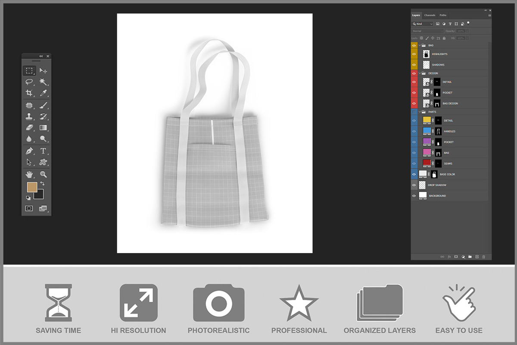This screenshot has width=517, height=345.
Task: Collapse the BAG layer group
Action: point(419,45)
